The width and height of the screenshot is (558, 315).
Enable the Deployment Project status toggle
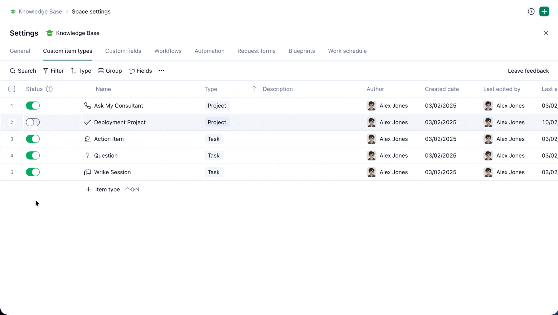pyautogui.click(x=33, y=122)
